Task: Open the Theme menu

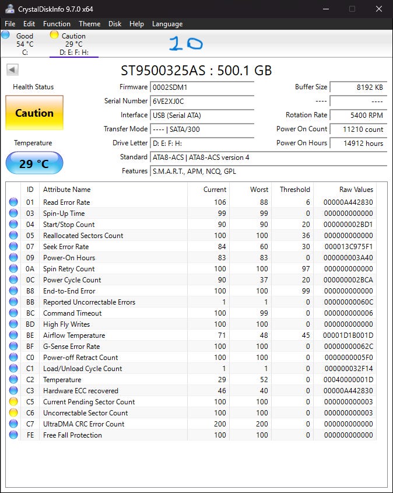Action: pyautogui.click(x=89, y=24)
